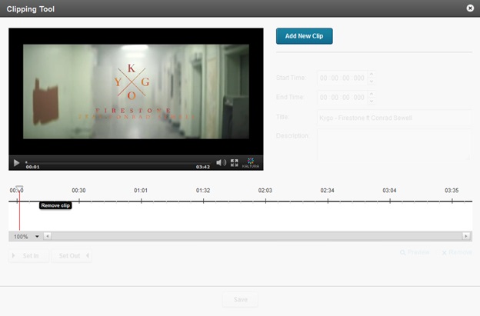Click the 02:34 timeline label

pos(327,190)
